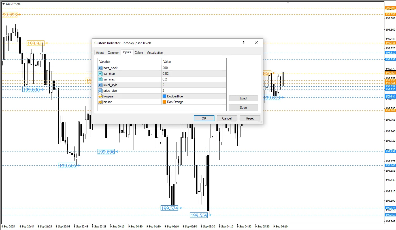
Task: Click the 199.910 blue price axis tag
Action: pos(390,53)
